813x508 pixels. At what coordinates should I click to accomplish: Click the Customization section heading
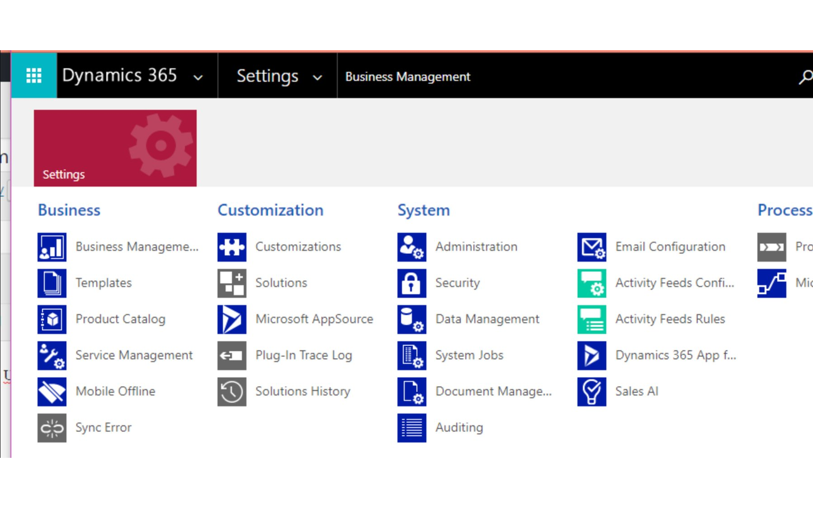(271, 210)
